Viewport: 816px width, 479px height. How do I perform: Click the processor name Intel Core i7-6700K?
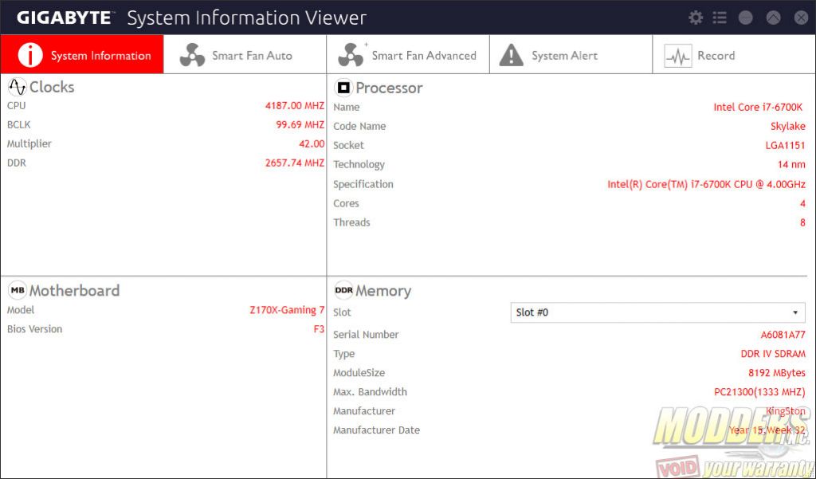758,108
